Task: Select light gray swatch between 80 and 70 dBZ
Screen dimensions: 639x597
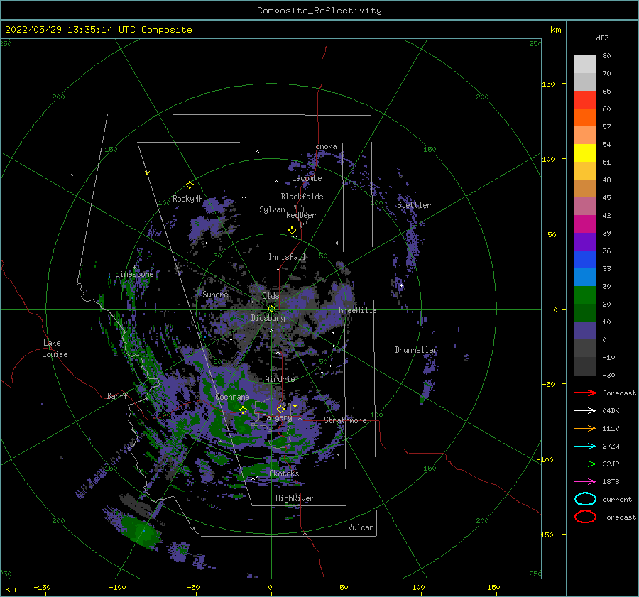Action: pos(585,65)
